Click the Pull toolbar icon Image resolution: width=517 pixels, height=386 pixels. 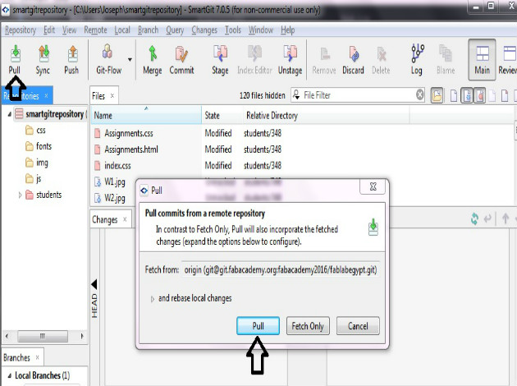[15, 59]
